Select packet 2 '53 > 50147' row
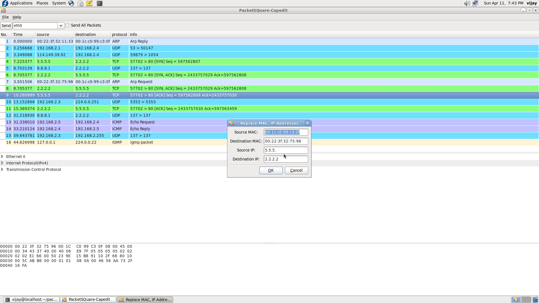This screenshot has height=303, width=539. (269, 48)
